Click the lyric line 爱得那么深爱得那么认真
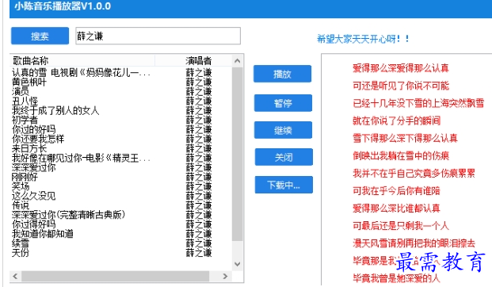Image resolution: width=492 pixels, height=287 pixels. coord(401,68)
